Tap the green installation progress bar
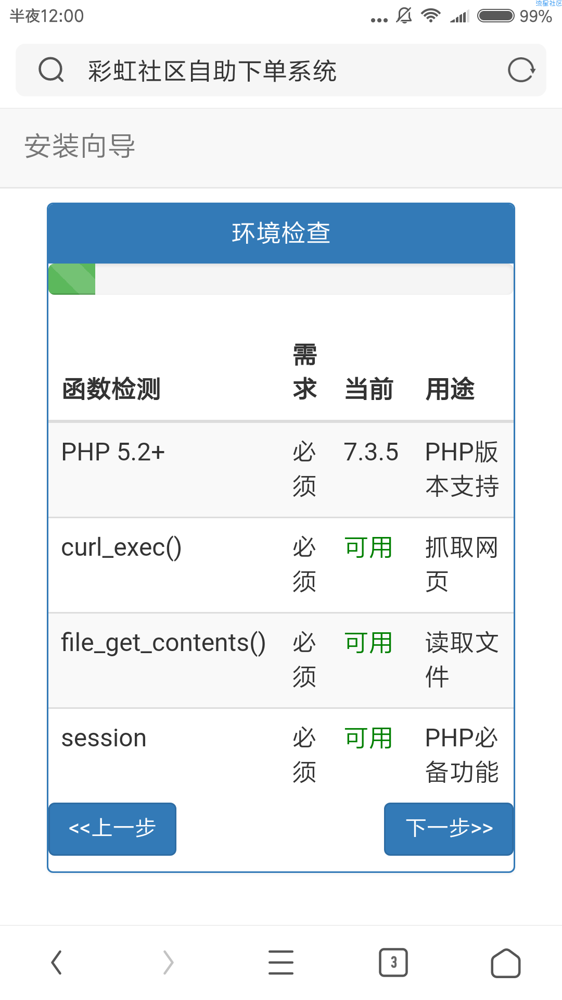The width and height of the screenshot is (562, 1000). 72,279
